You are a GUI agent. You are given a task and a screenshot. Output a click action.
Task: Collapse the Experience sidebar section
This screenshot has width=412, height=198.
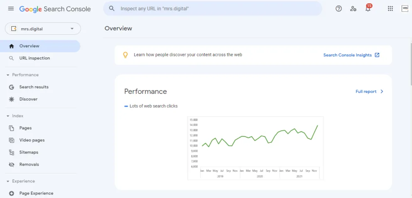click(x=8, y=181)
